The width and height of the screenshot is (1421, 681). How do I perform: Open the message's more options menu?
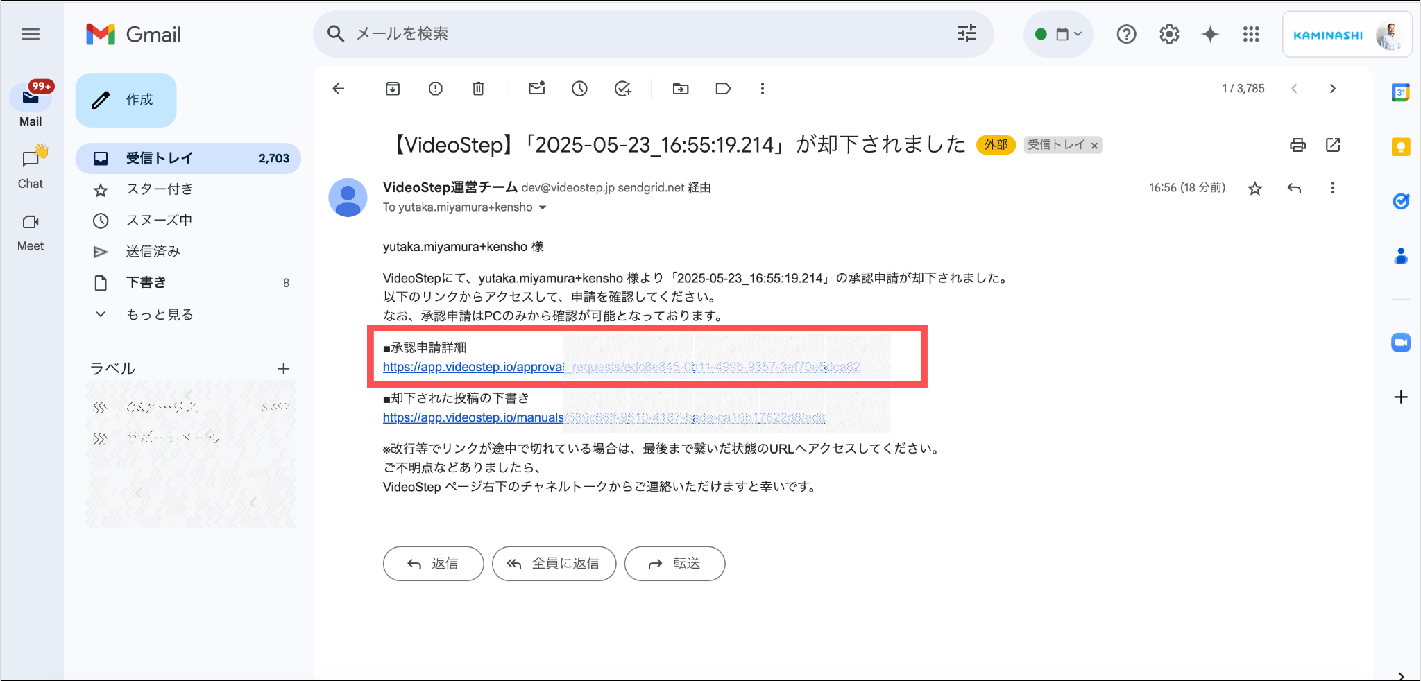1332,188
